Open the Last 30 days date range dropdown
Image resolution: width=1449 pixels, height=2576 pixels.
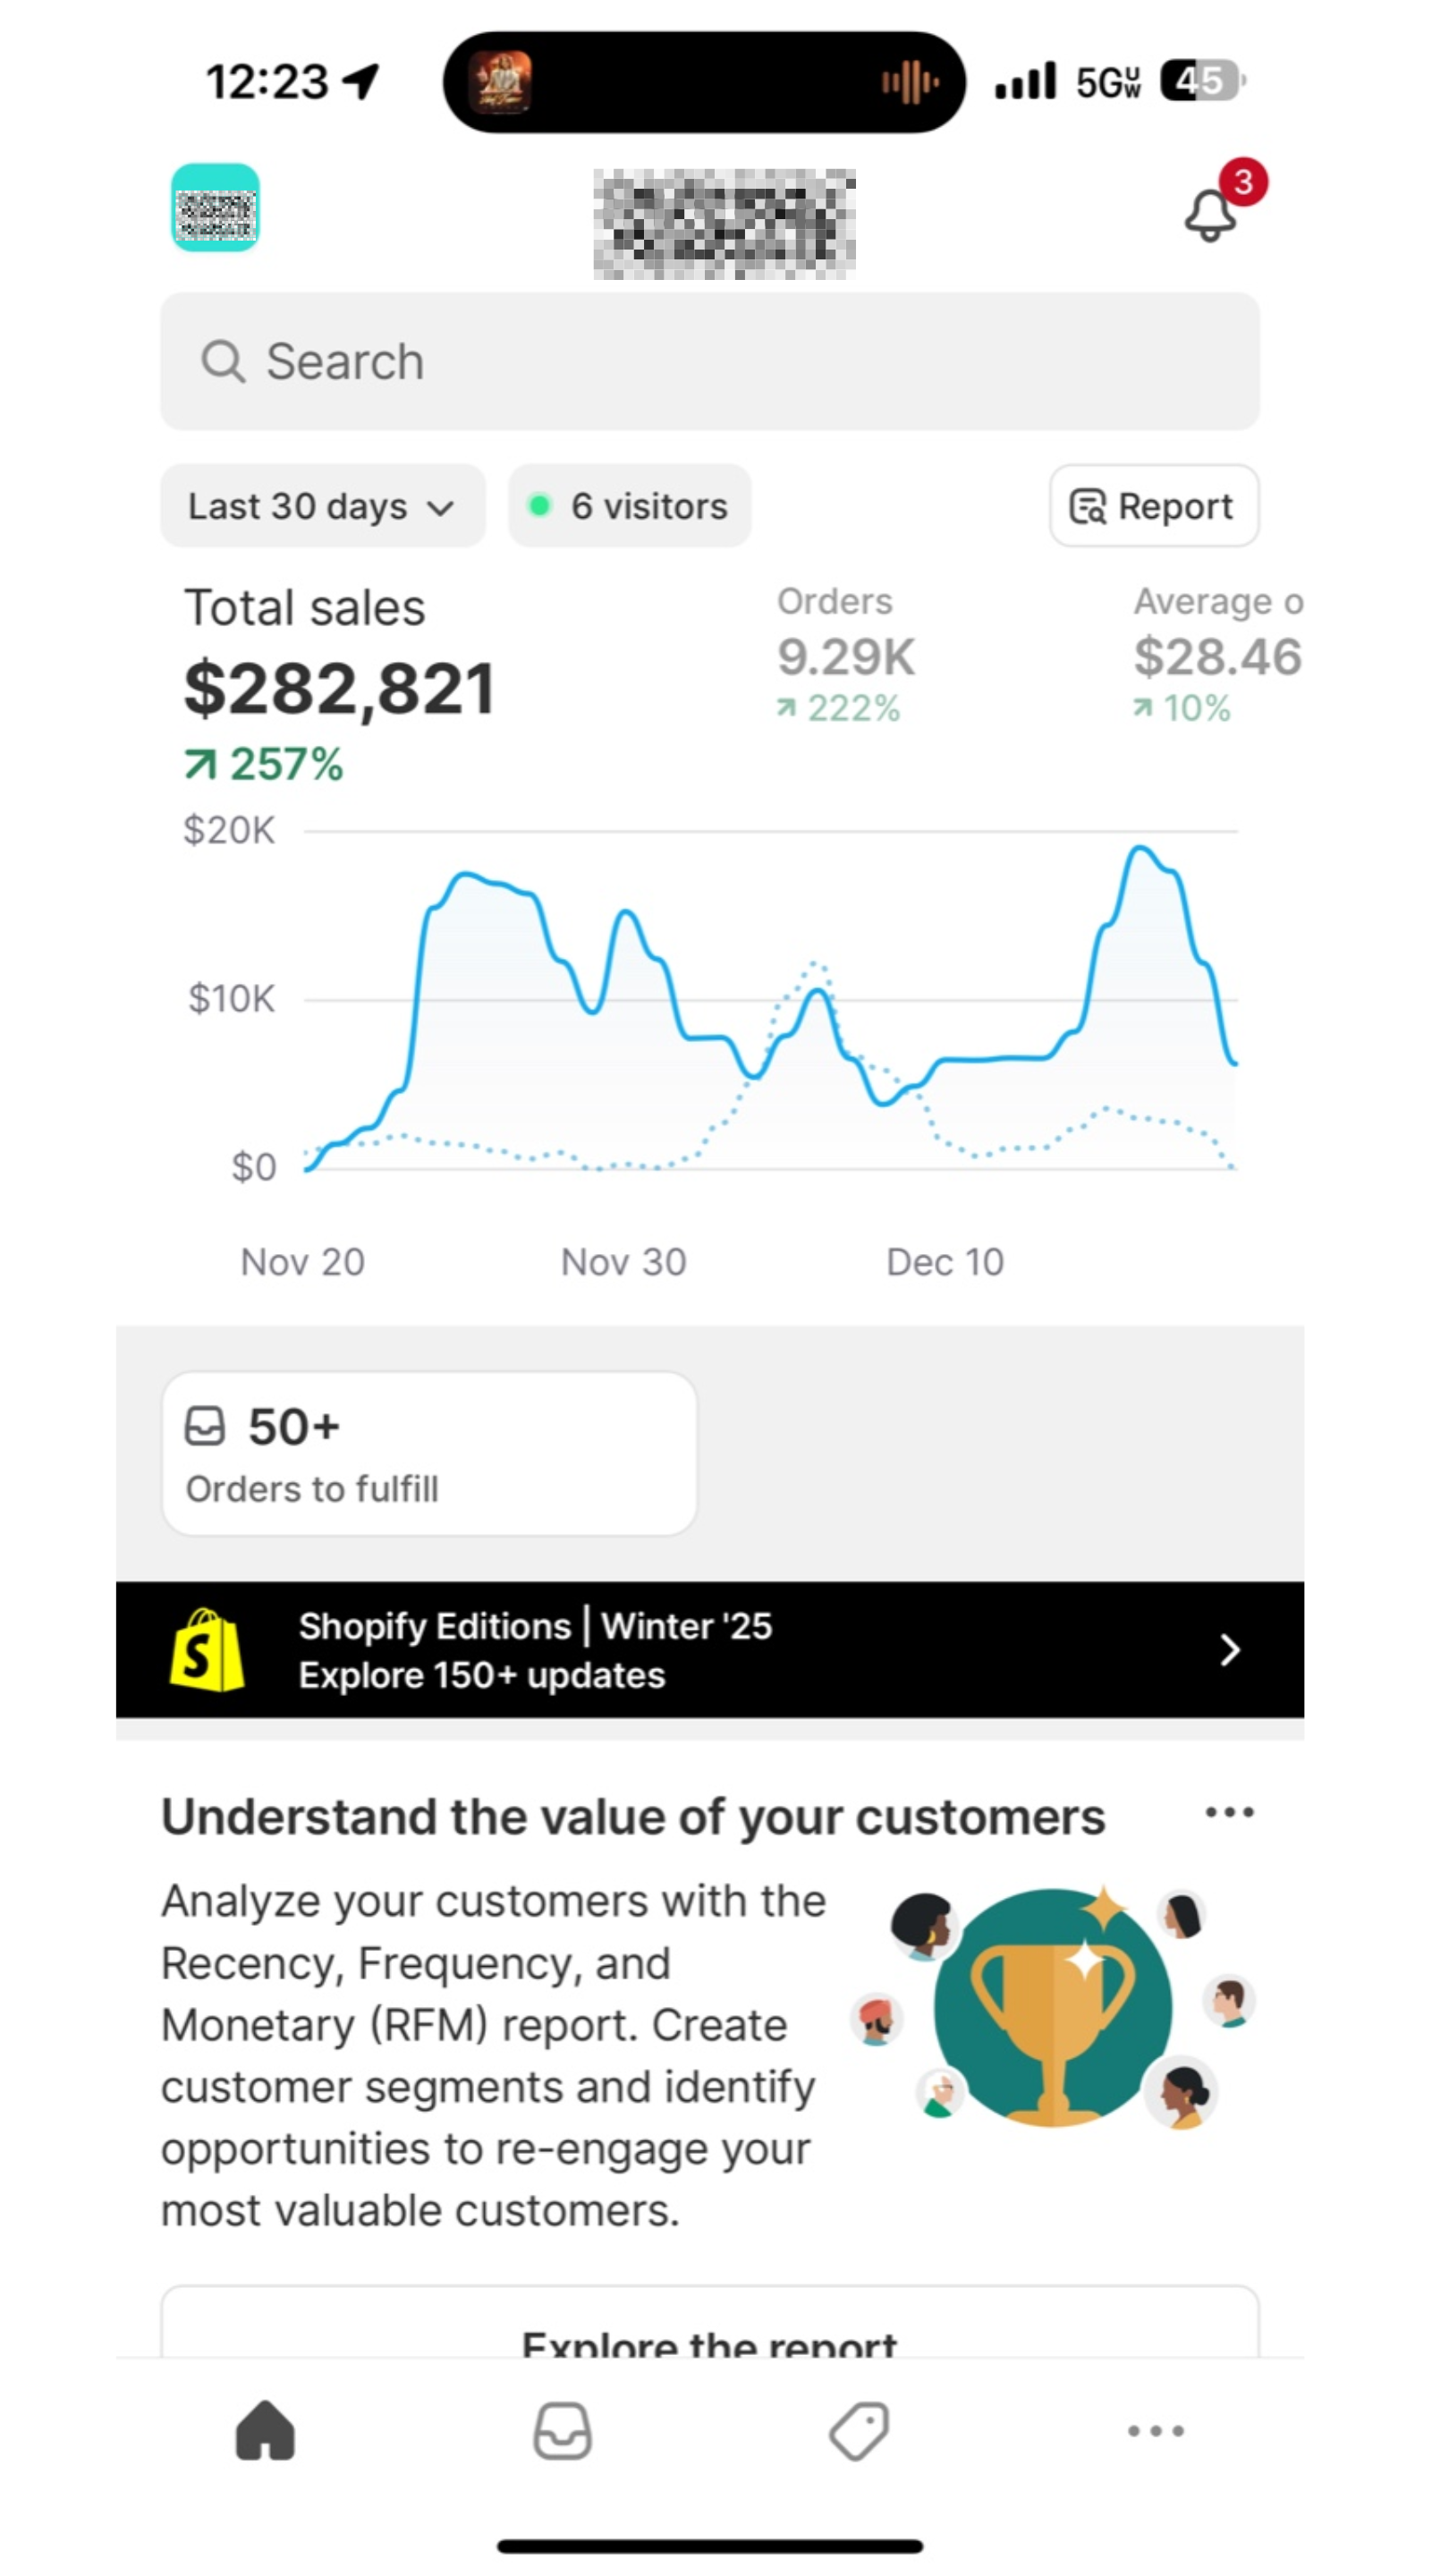[x=322, y=506]
